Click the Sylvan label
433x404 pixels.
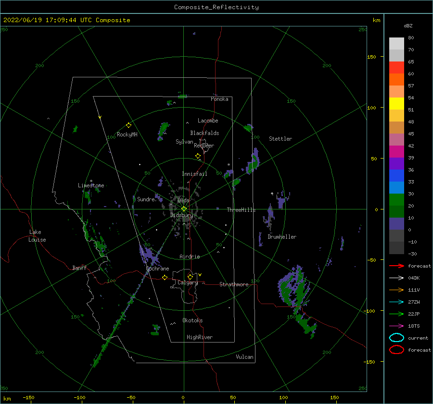click(x=184, y=142)
